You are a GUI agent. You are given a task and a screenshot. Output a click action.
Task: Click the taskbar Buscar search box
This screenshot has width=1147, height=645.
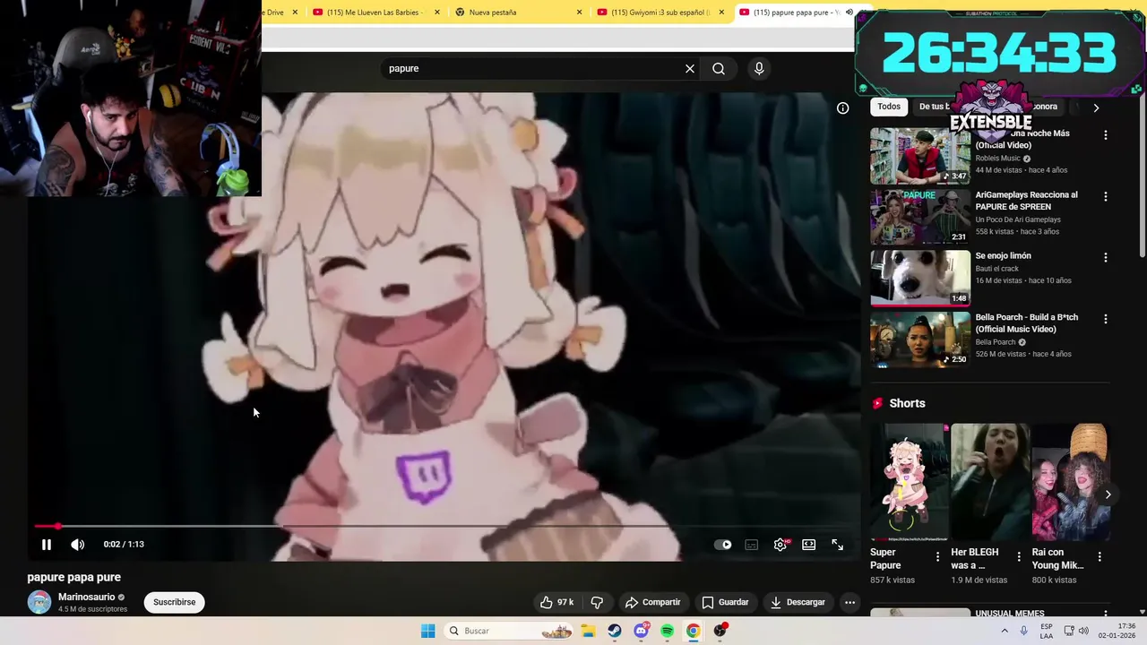[x=508, y=631]
